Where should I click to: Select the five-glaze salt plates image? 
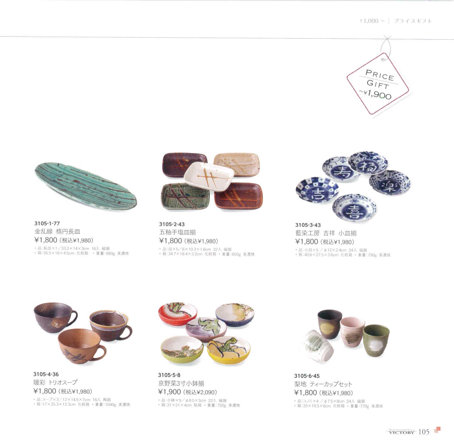(x=212, y=182)
